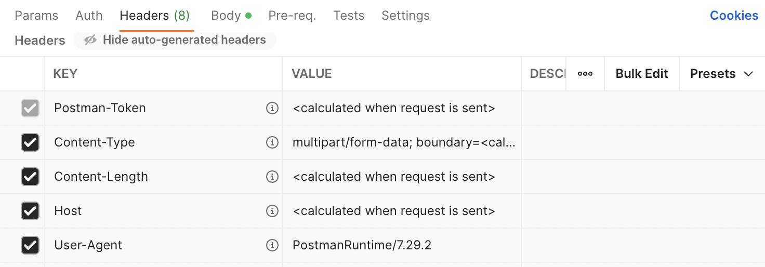The image size is (765, 267).
Task: Click the info icon beside Content-Length
Action: [x=272, y=177]
